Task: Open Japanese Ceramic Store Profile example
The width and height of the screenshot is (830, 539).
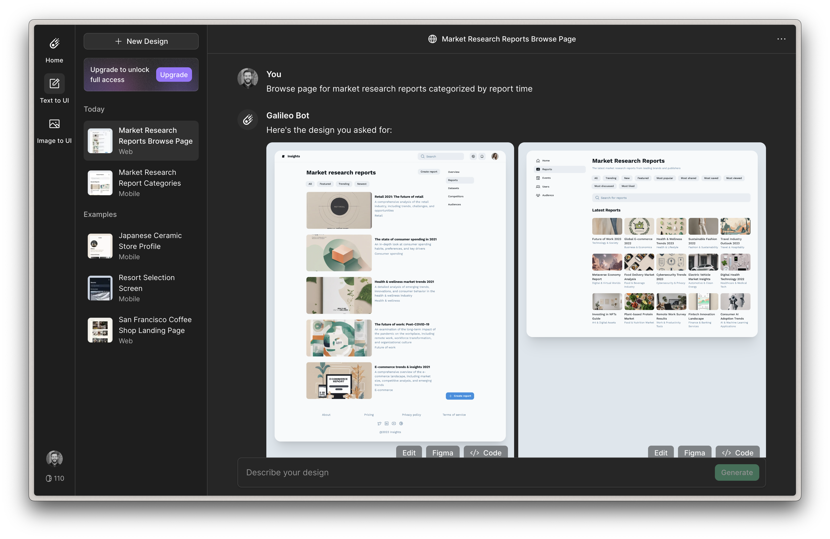Action: point(141,246)
